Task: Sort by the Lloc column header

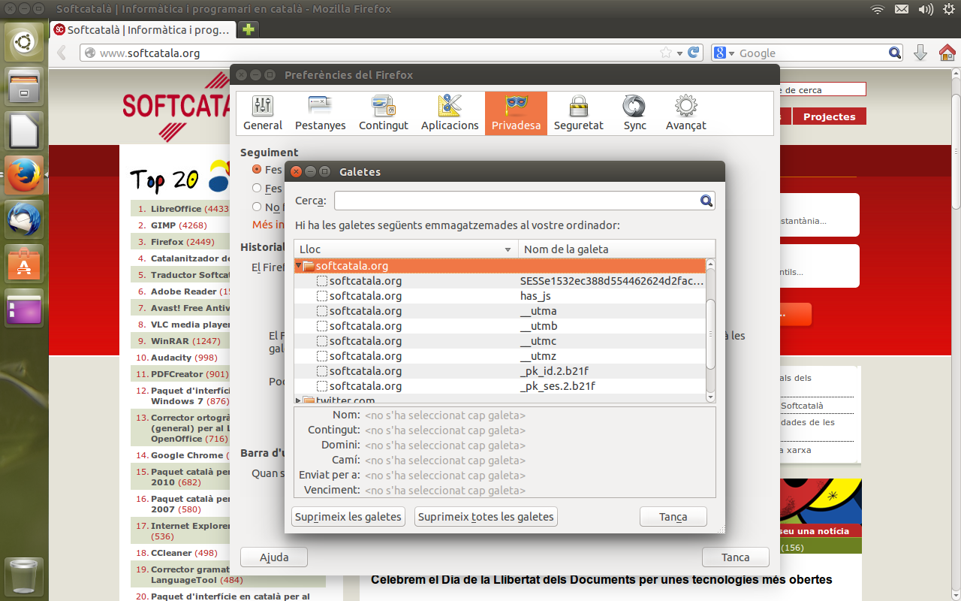Action: [406, 249]
